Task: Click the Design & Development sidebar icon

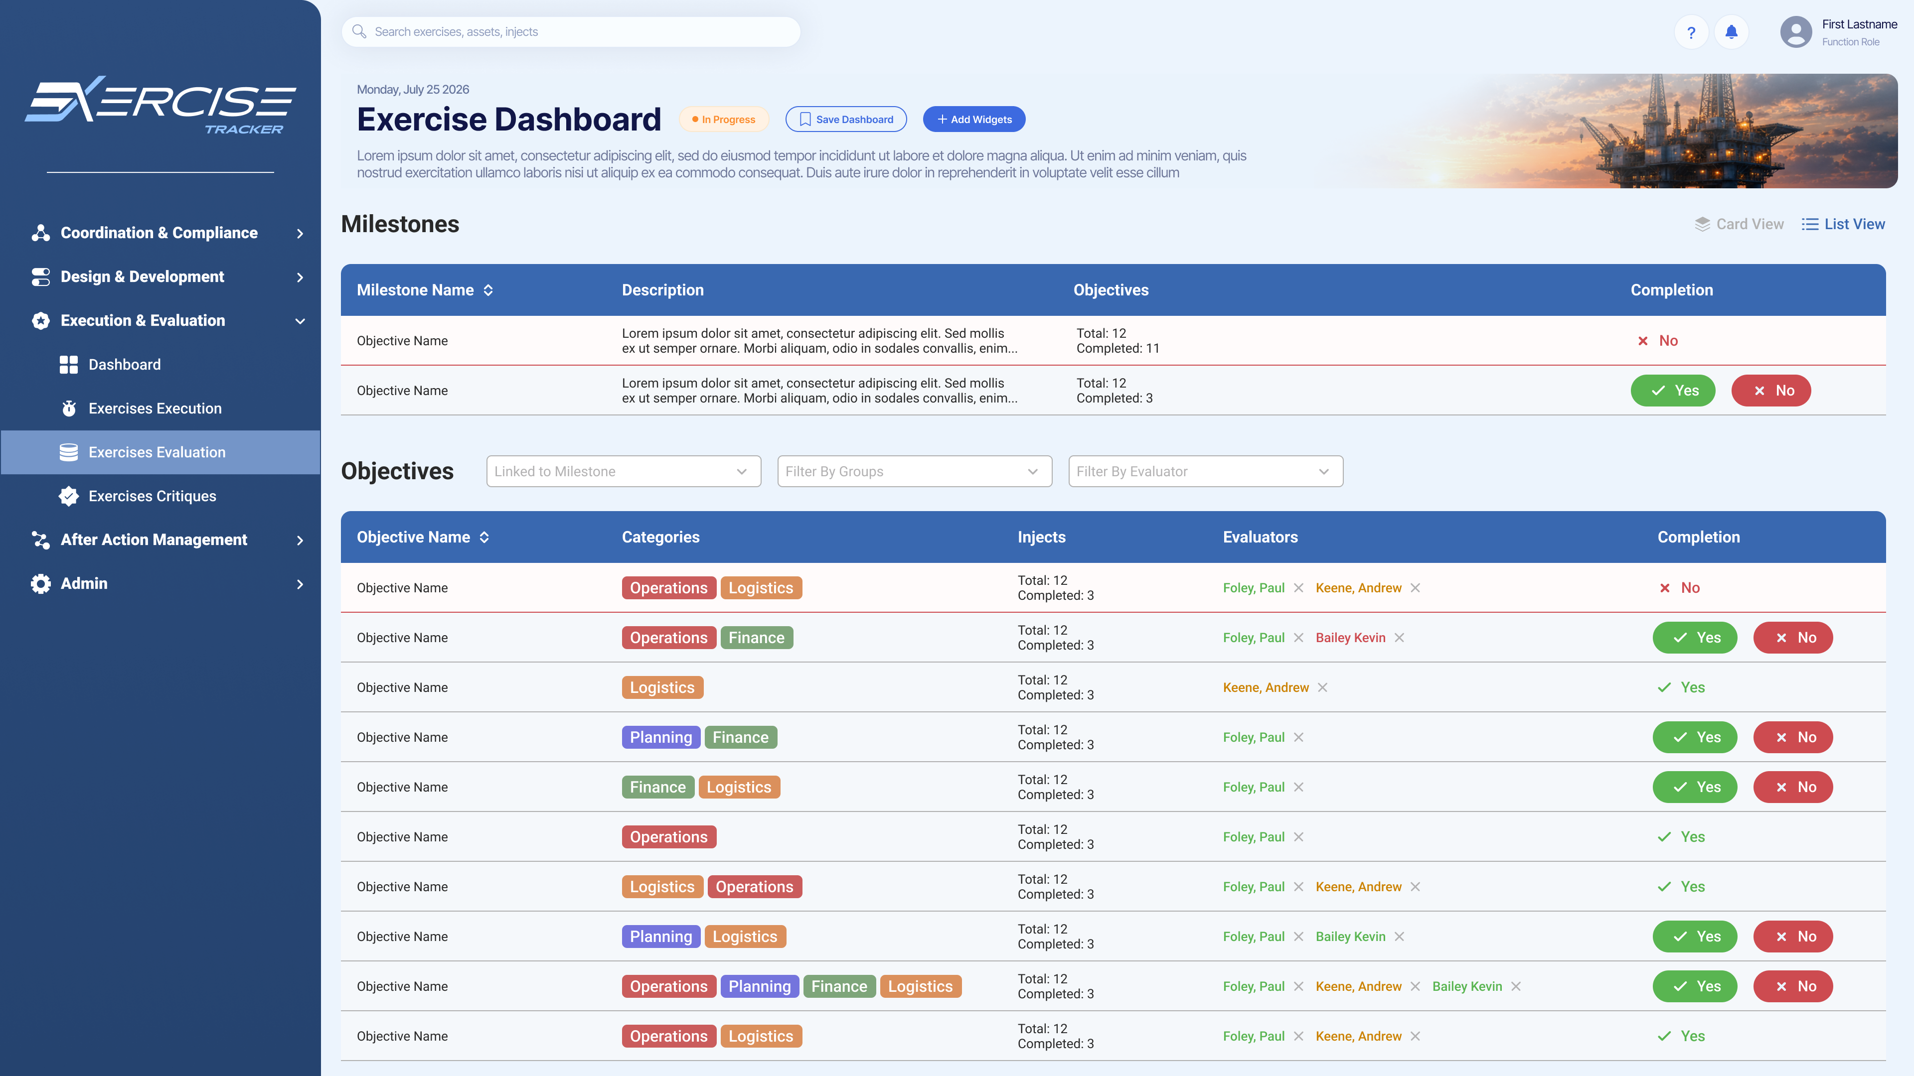Action: pyautogui.click(x=41, y=277)
